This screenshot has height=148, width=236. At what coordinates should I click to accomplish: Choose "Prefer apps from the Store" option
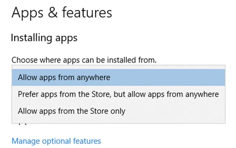[x=118, y=94]
